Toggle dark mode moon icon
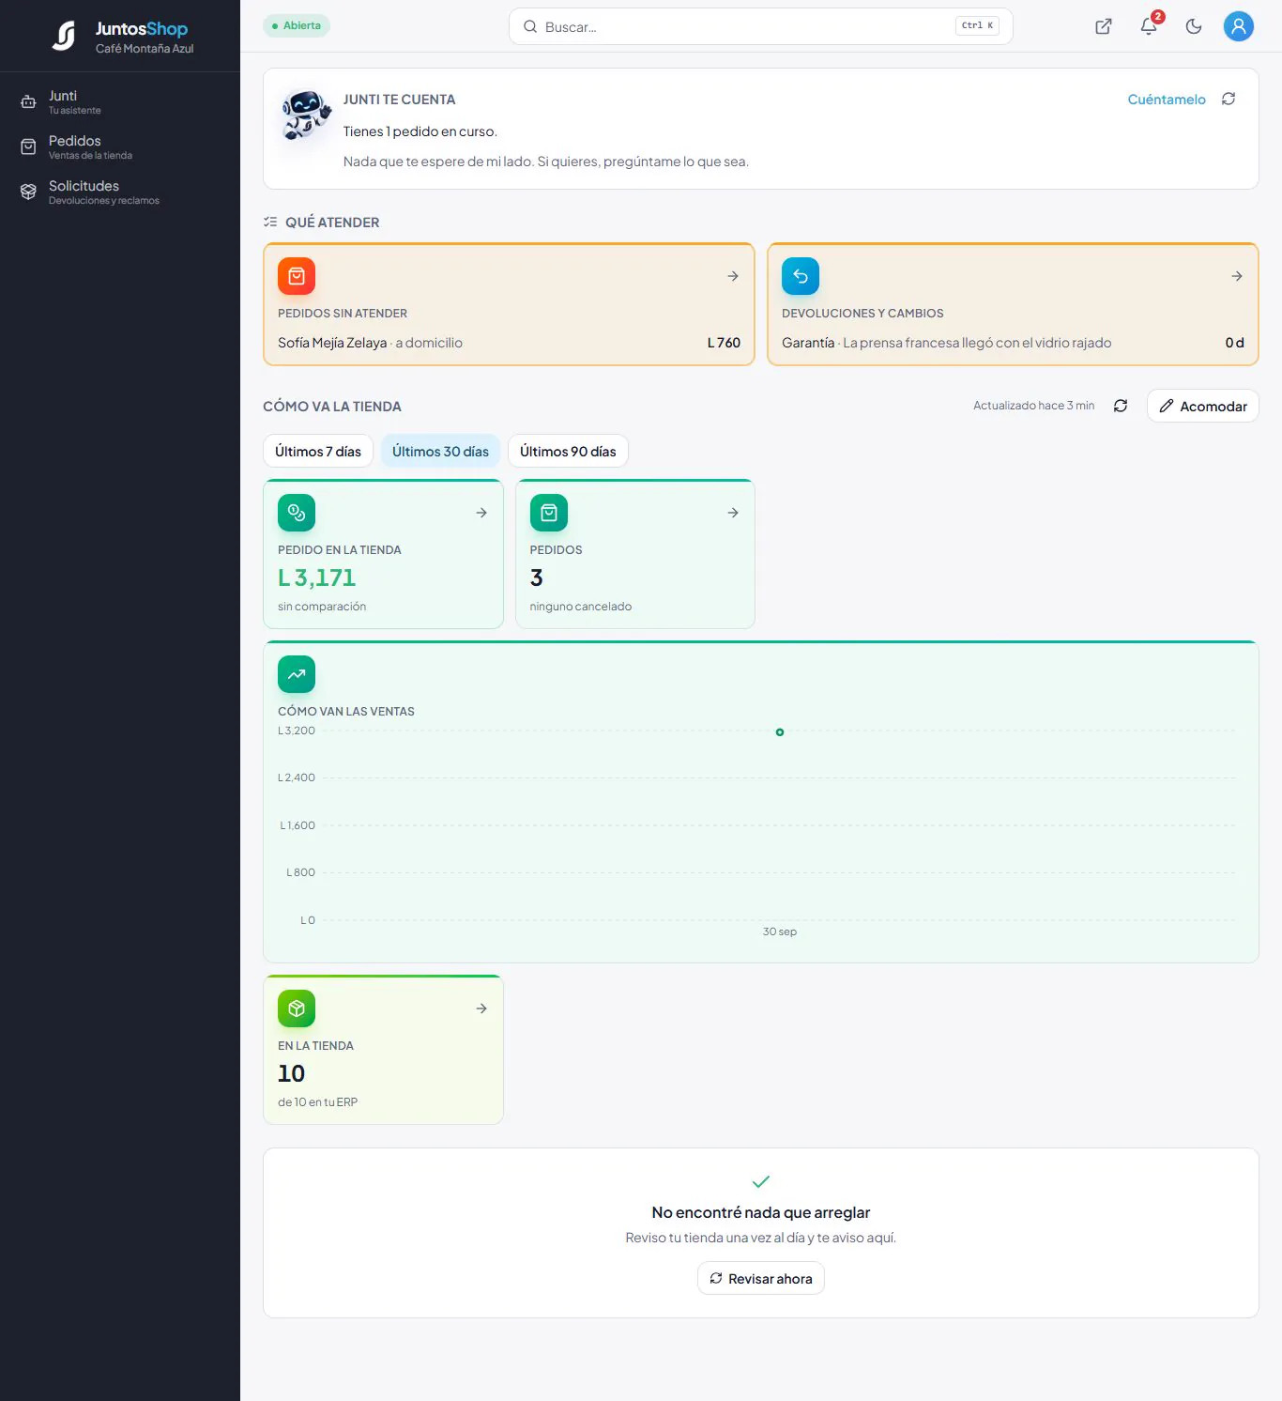The image size is (1282, 1401). pos(1194,26)
